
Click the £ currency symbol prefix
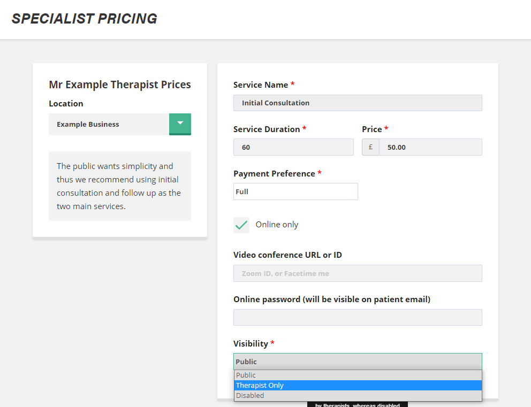point(370,147)
